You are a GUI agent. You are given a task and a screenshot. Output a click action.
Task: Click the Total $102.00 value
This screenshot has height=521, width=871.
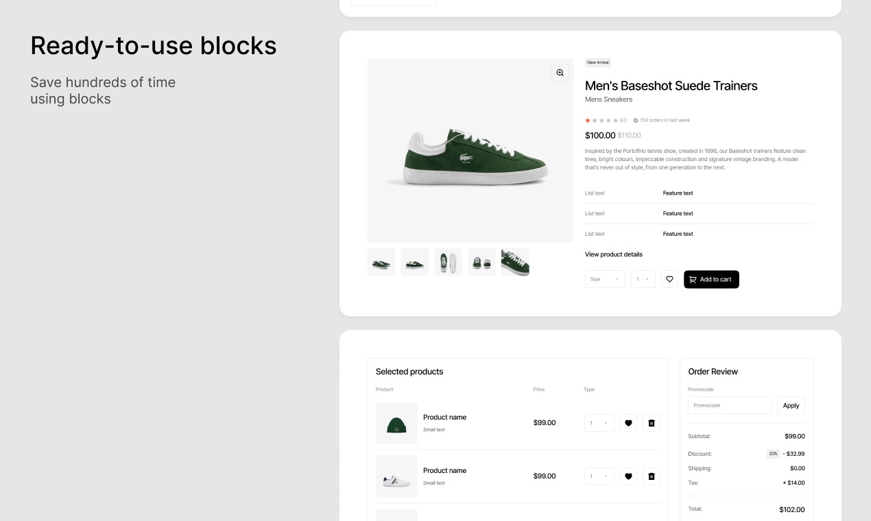(792, 509)
